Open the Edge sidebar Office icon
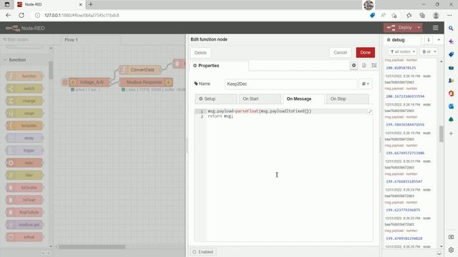 point(451,94)
